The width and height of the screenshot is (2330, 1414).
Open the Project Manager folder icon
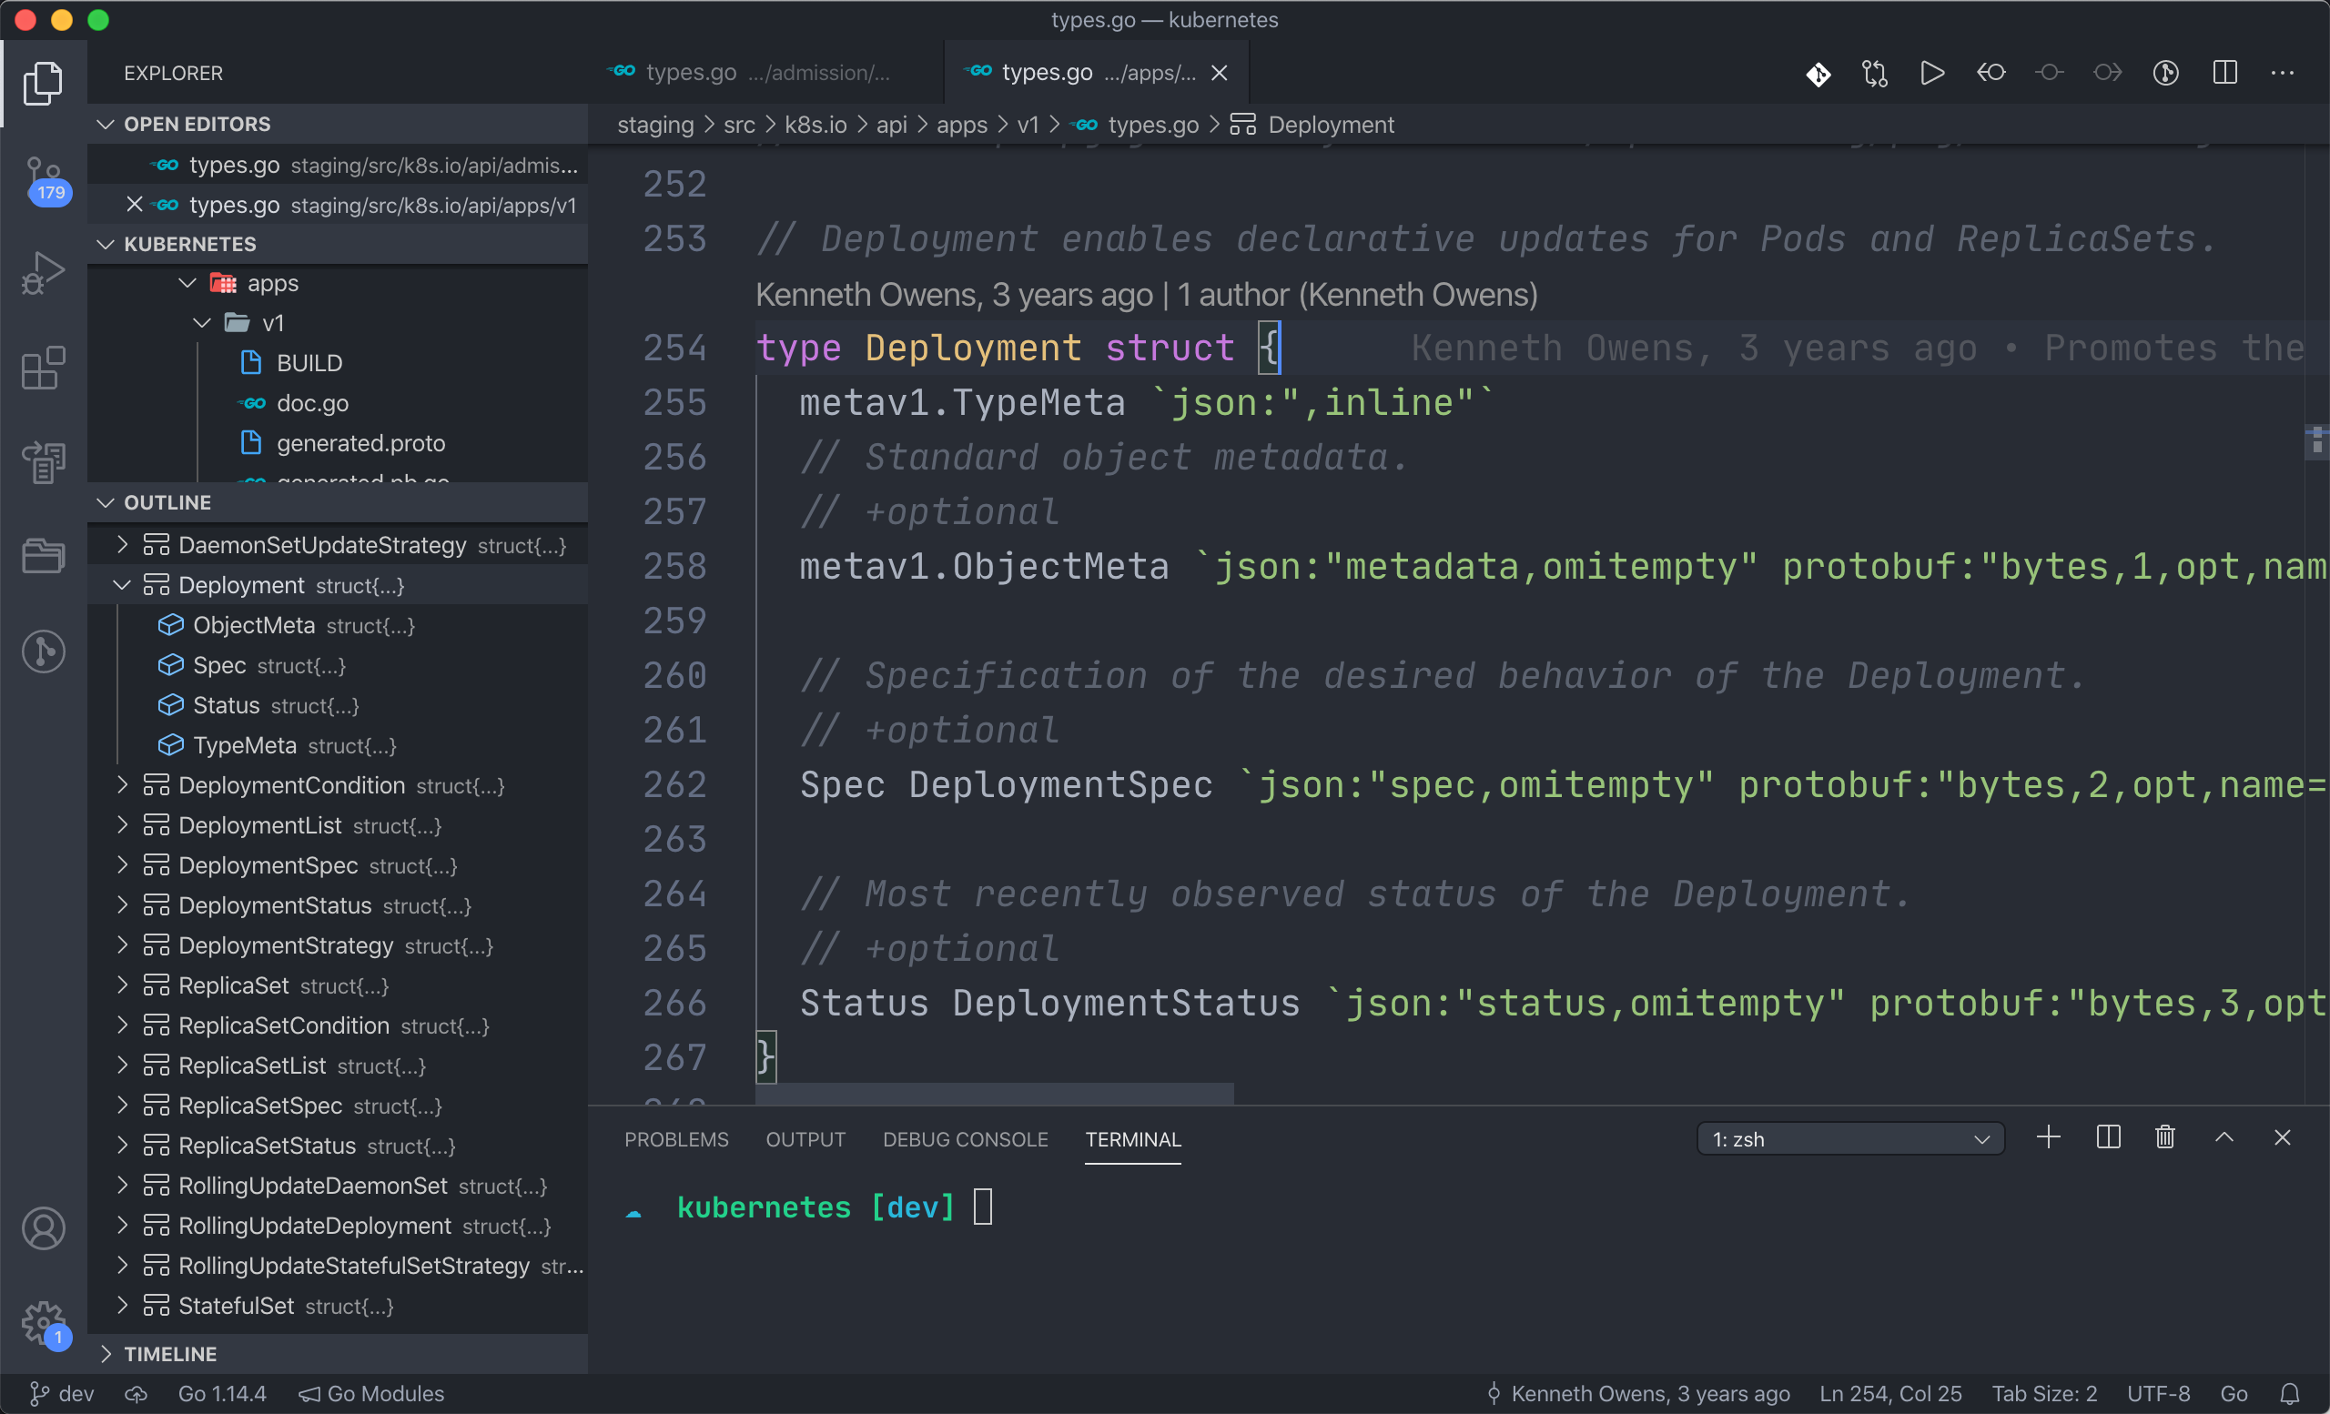pos(44,556)
